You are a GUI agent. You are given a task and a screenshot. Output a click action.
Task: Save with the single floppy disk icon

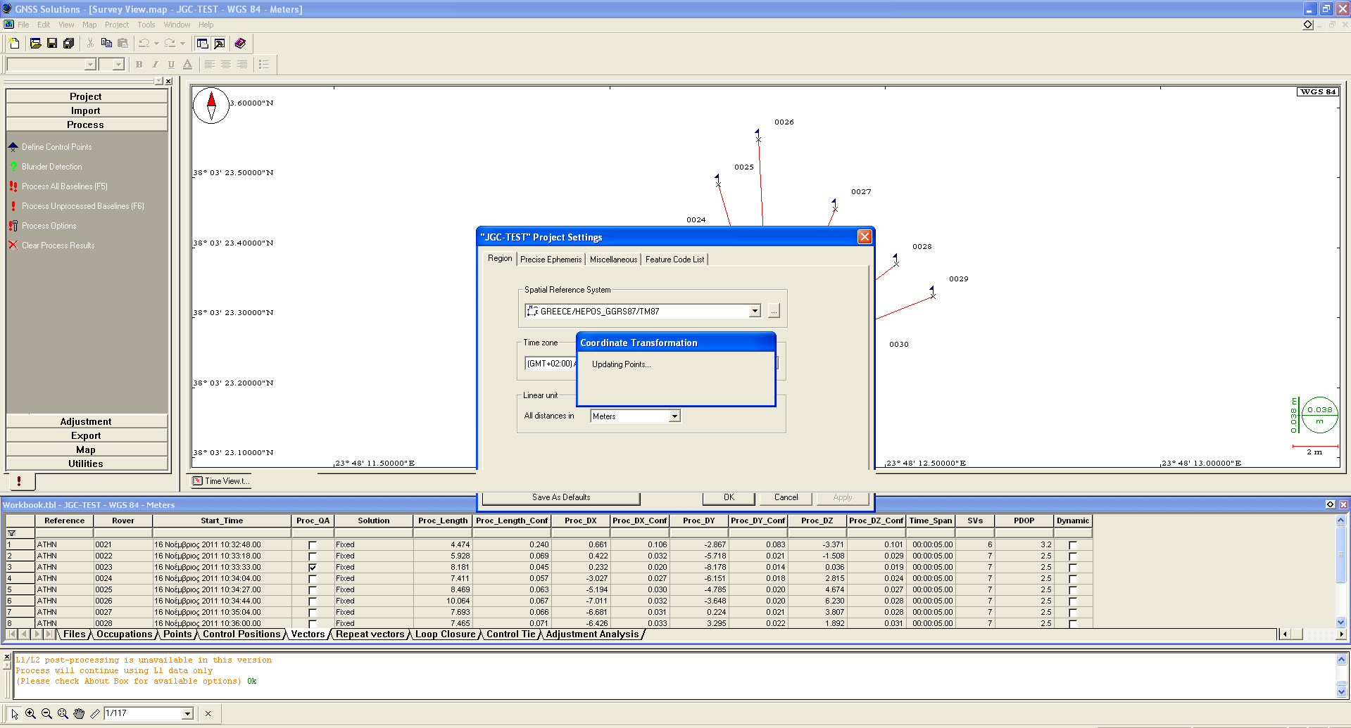[x=52, y=44]
